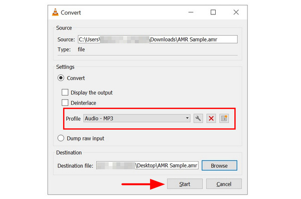Viewport: 301px width, 199px height.
Task: Create a new profile via the list icon
Action: pyautogui.click(x=224, y=118)
